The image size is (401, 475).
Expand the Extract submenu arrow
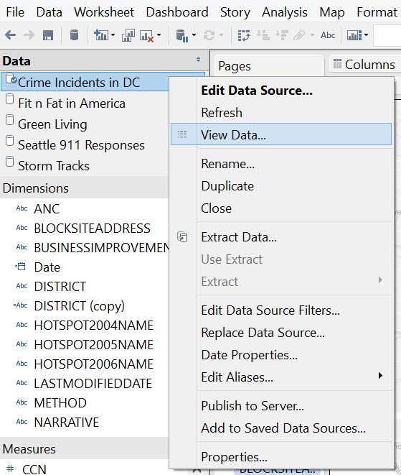click(380, 280)
